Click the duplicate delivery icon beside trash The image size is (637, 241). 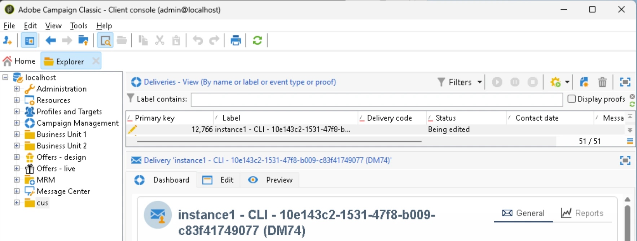click(x=584, y=82)
